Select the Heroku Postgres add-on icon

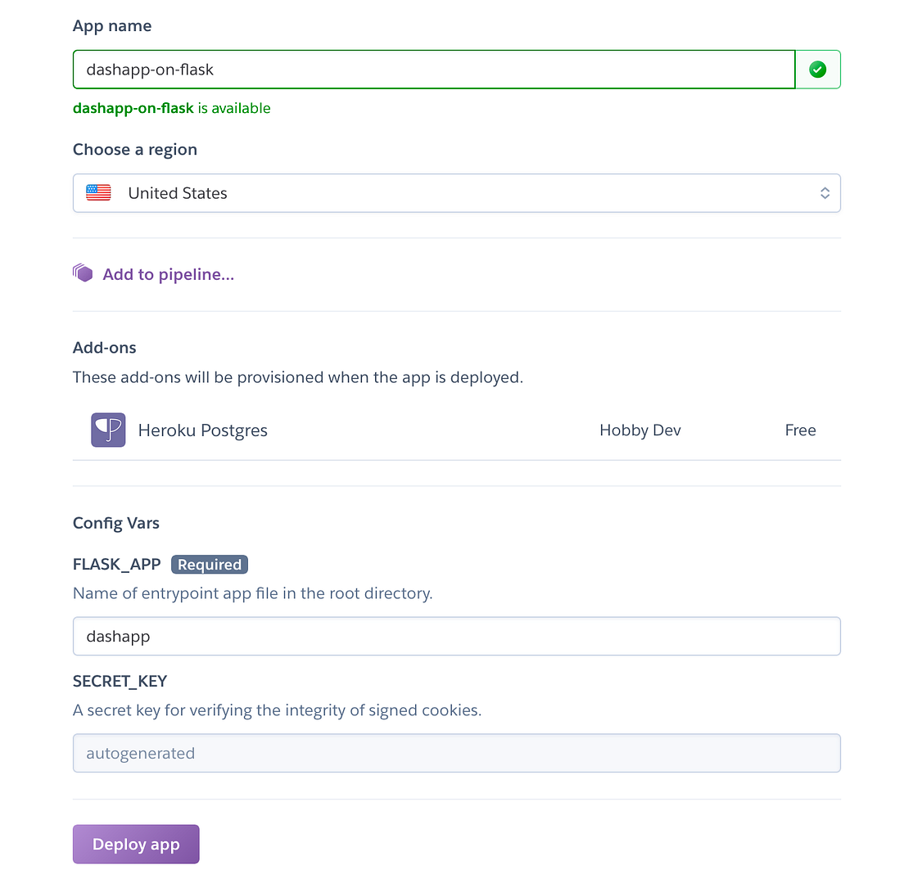pos(108,429)
